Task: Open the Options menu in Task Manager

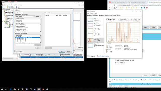Action: coord(92,13)
